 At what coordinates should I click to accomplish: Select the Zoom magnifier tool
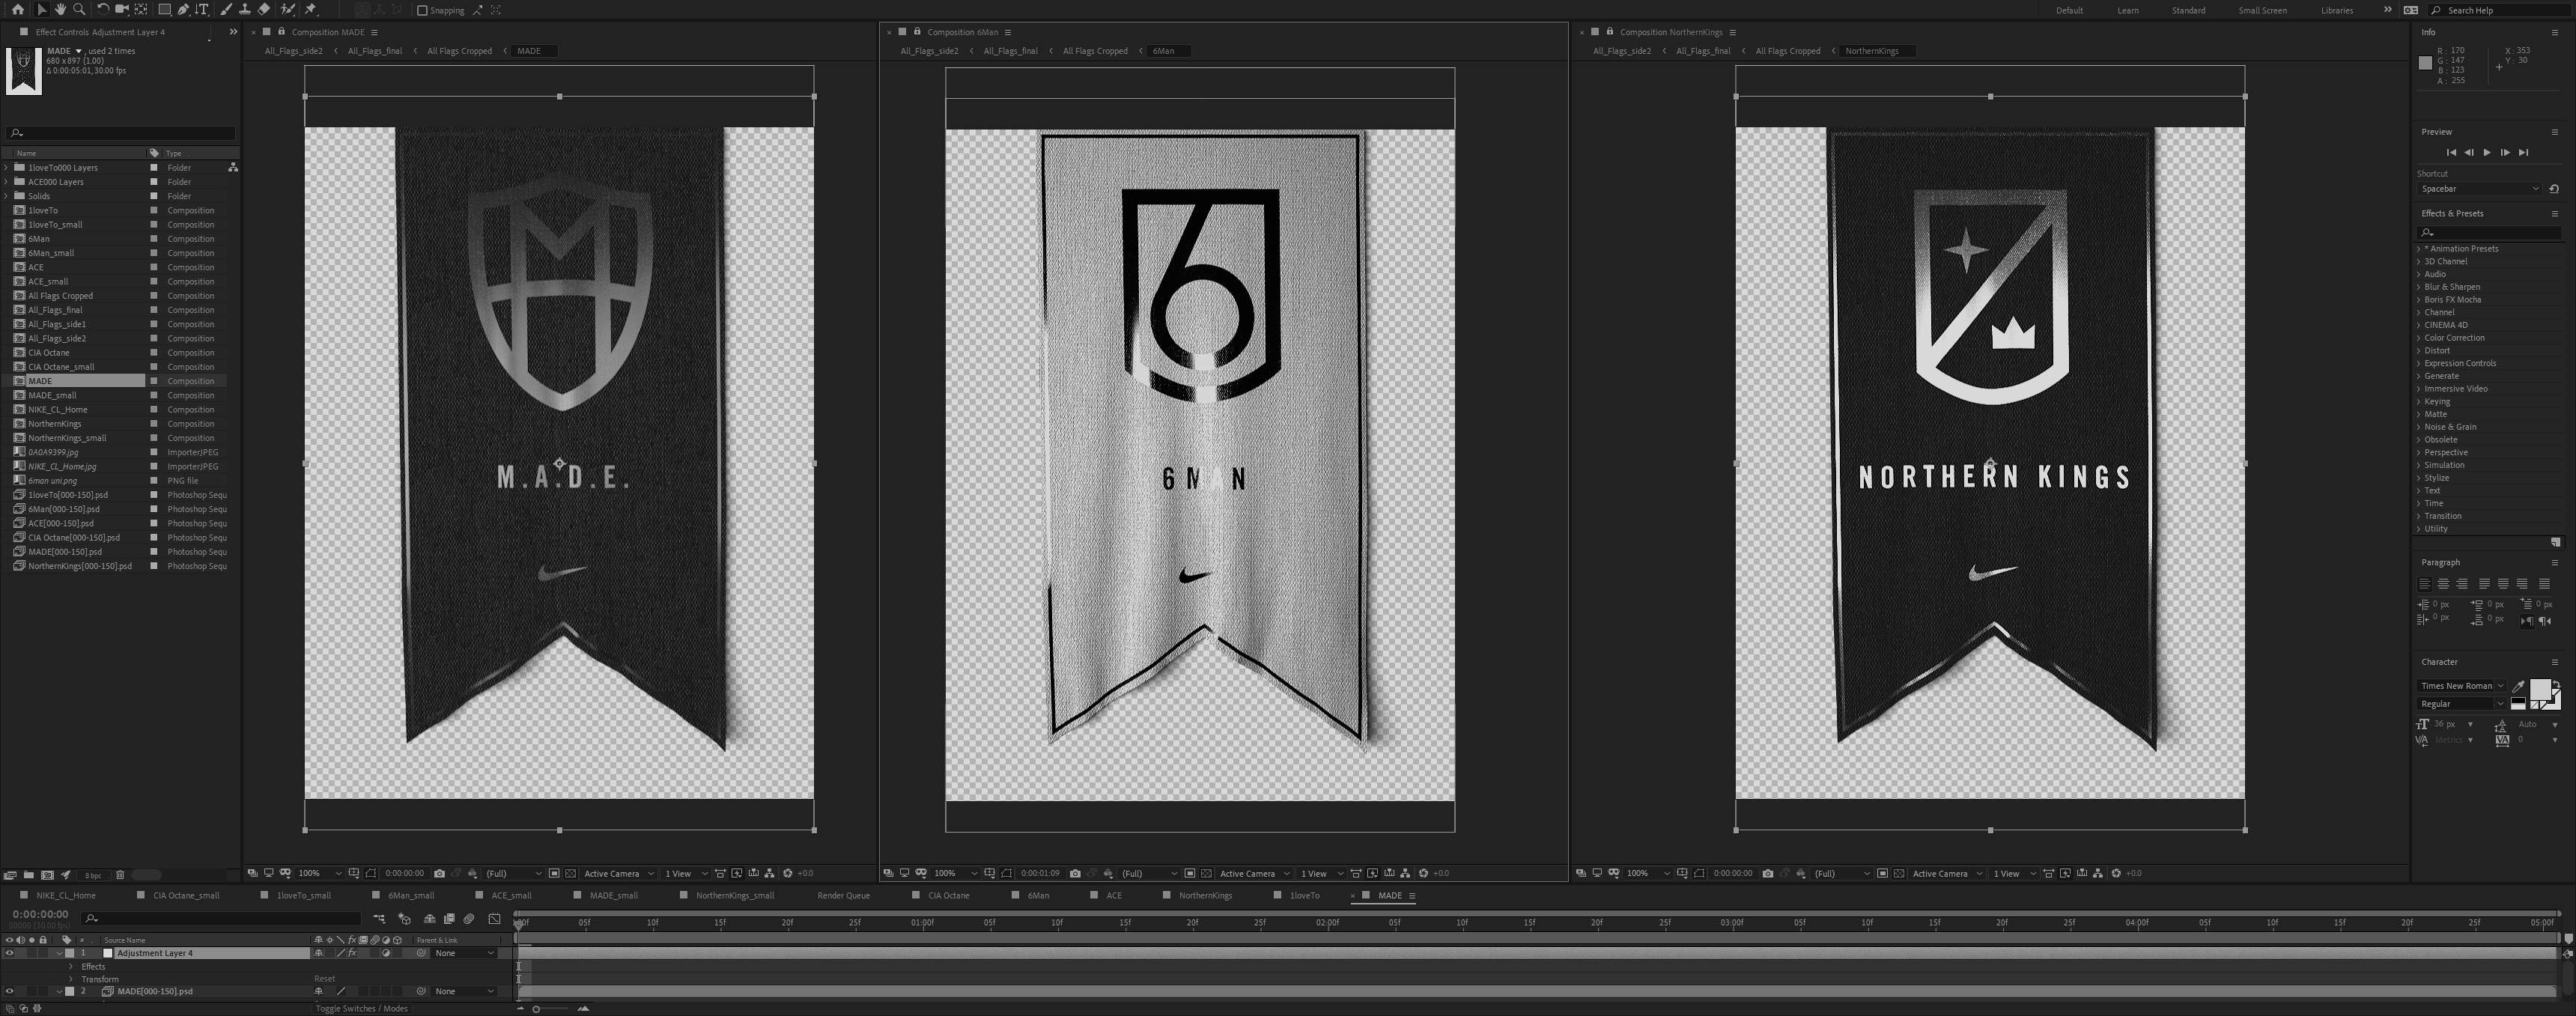[79, 9]
